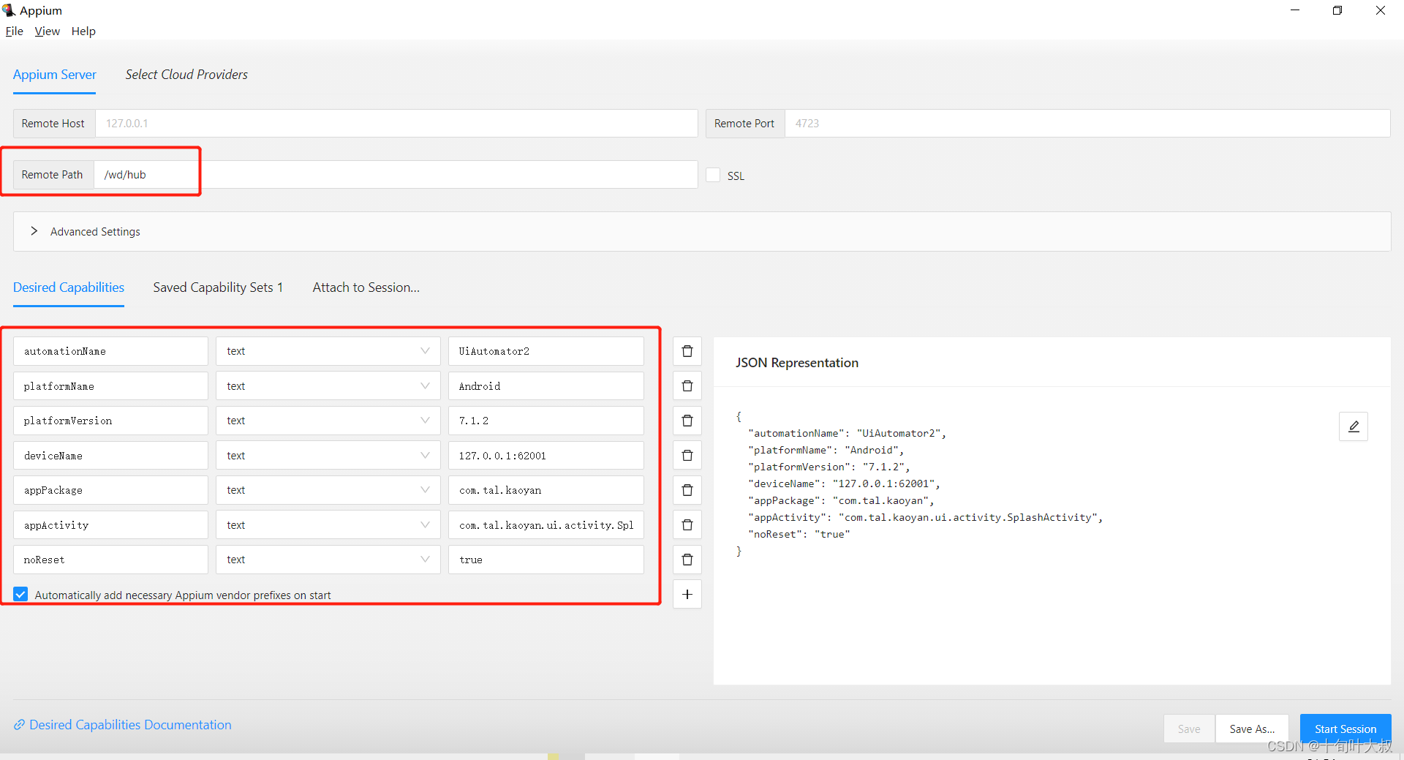Switch to Appium Server tab
This screenshot has width=1404, height=760.
coord(54,75)
